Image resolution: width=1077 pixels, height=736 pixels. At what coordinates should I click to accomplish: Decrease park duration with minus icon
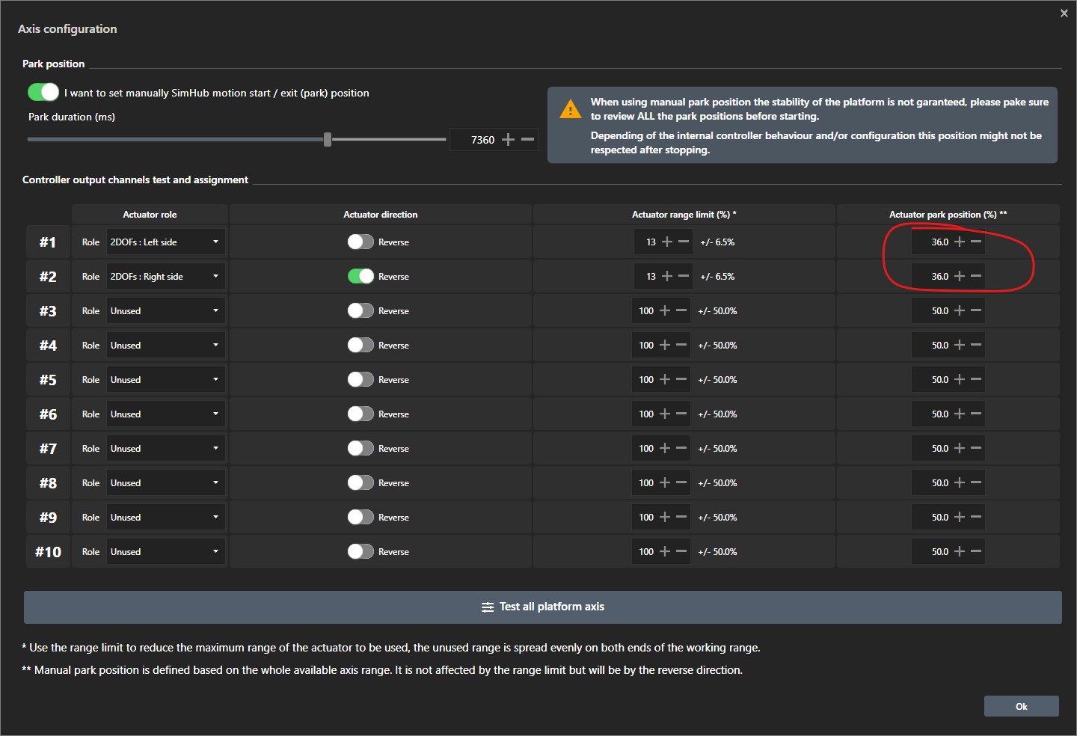pyautogui.click(x=527, y=140)
